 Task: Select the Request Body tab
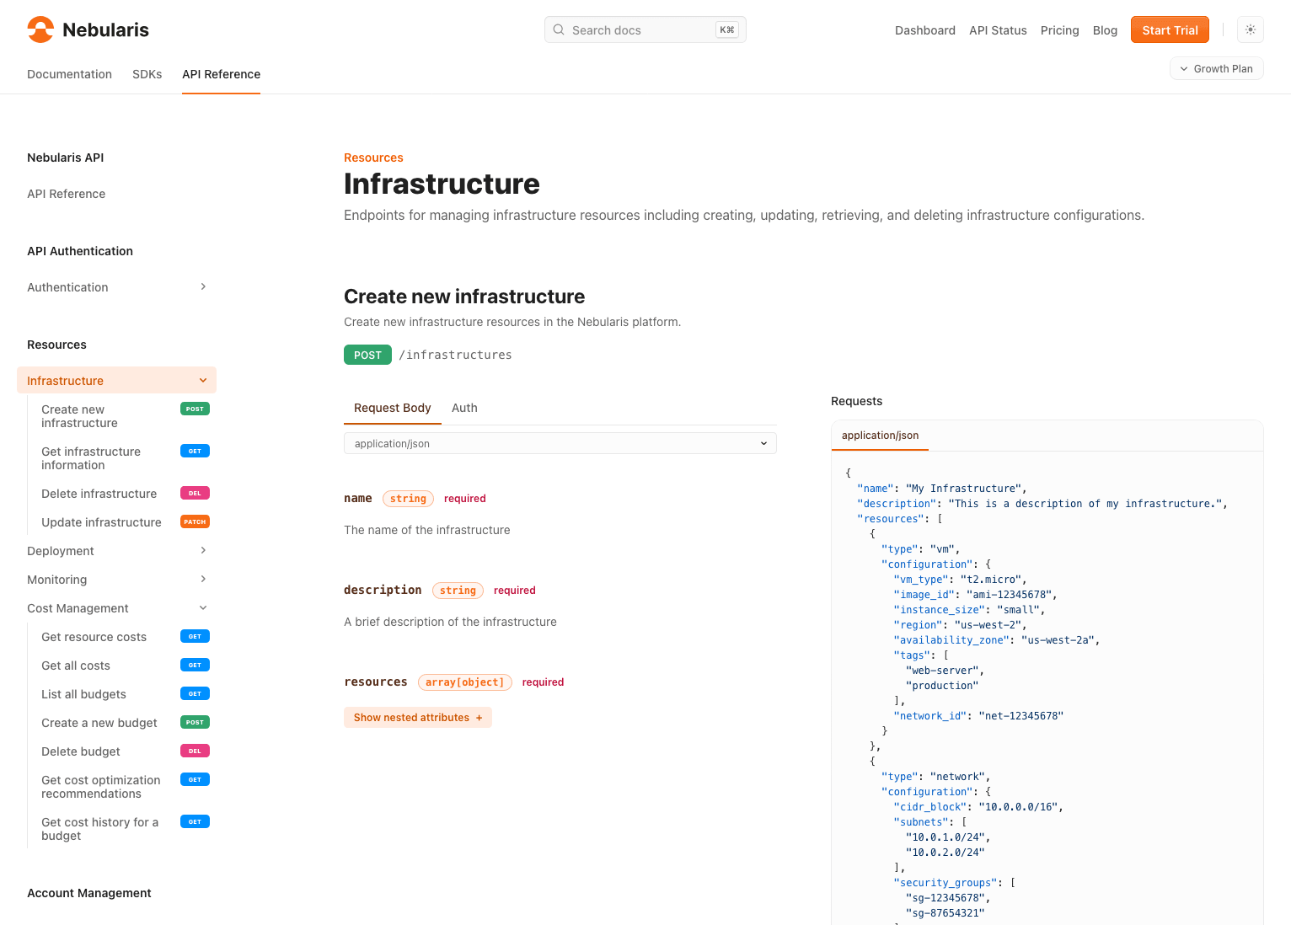click(392, 408)
